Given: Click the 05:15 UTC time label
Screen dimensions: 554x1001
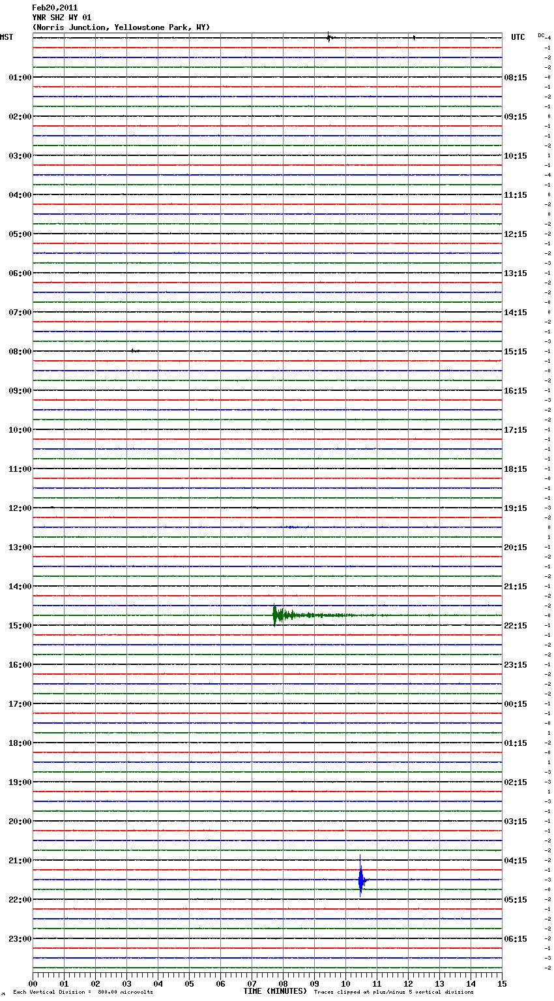Looking at the screenshot, I should 516,900.
